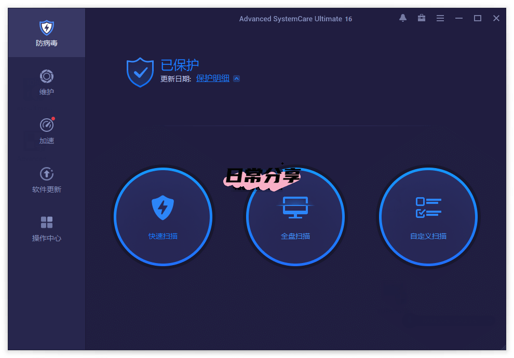This screenshot has width=514, height=358.
Task: Click the large 已保护 shield checkmark icon
Action: coord(140,72)
